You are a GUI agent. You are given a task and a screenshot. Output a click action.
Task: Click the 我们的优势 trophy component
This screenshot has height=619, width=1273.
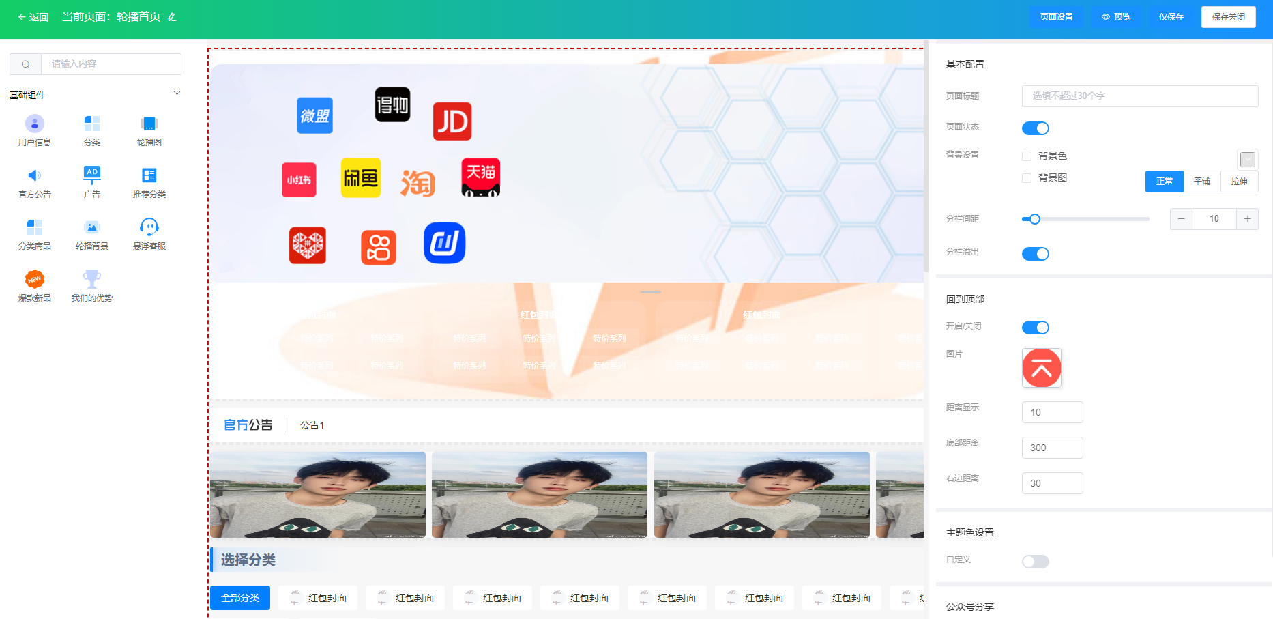click(92, 280)
